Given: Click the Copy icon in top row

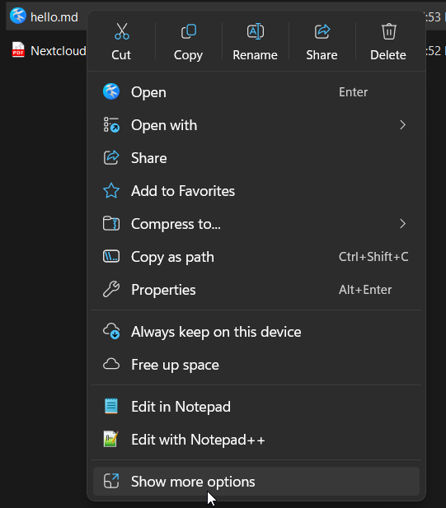Looking at the screenshot, I should pyautogui.click(x=189, y=31).
